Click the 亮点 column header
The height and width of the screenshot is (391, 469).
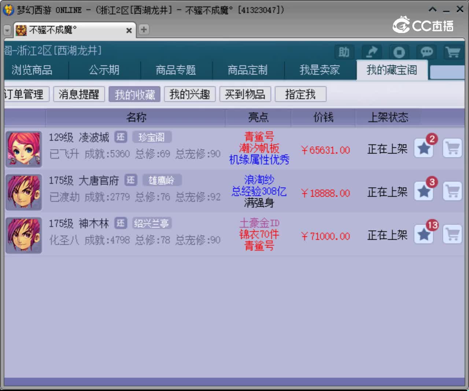coord(258,118)
